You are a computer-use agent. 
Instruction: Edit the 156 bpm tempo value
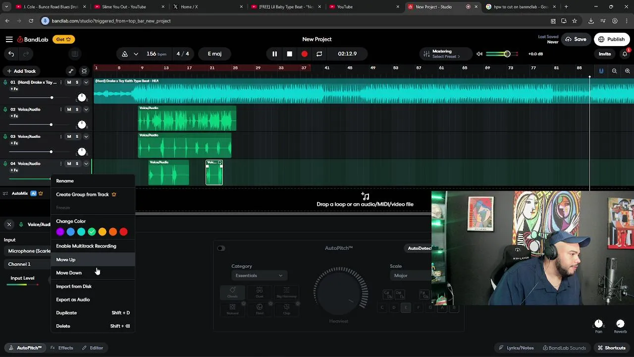pos(157,54)
